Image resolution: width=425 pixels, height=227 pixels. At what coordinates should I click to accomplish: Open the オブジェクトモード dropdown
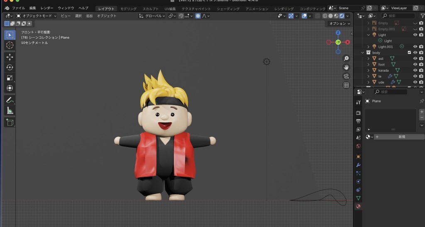37,16
